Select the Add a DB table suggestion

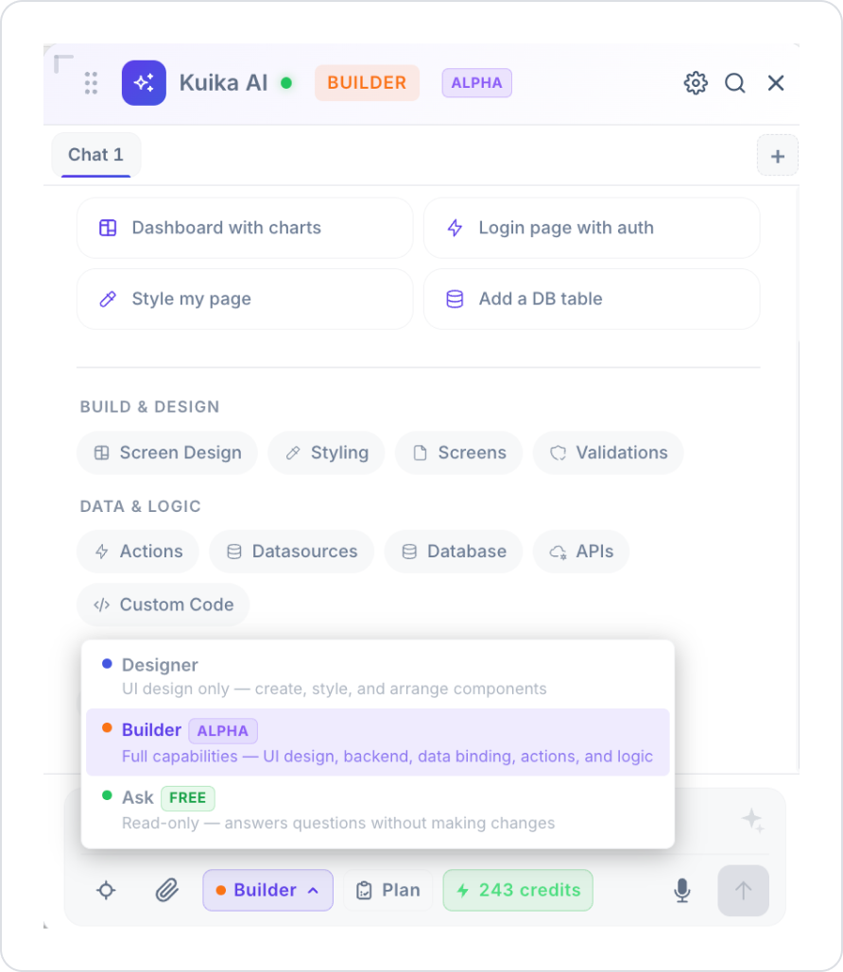[592, 298]
